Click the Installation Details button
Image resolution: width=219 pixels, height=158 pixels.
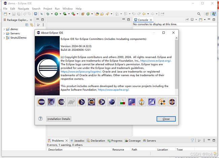click(59, 119)
